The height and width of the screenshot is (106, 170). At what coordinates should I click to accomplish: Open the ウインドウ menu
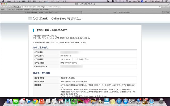pyautogui.click(x=55, y=1)
